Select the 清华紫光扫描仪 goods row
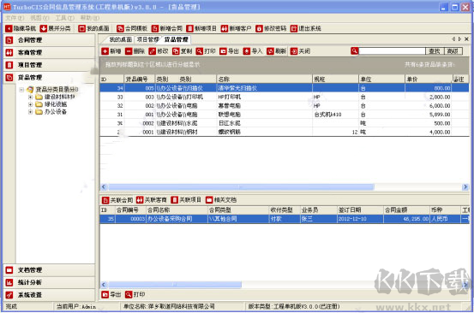Screen dimensions: 474x313 pyautogui.click(x=285, y=88)
